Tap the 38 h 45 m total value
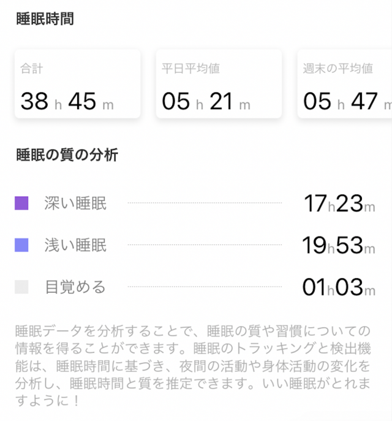Image resolution: width=392 pixels, height=421 pixels. click(x=67, y=101)
